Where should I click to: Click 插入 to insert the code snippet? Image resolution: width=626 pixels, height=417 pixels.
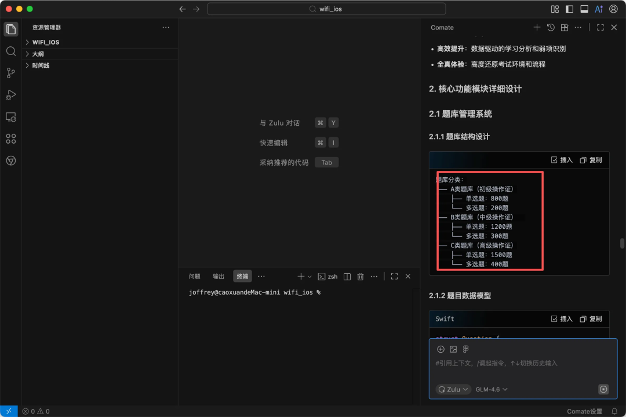(x=562, y=160)
